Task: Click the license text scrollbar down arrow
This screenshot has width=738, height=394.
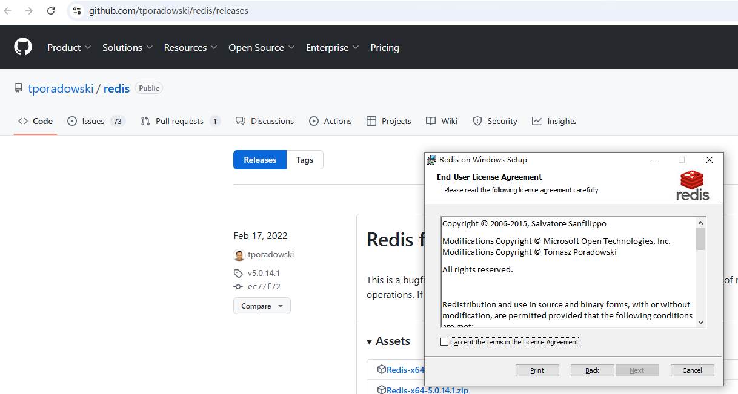Action: 700,323
